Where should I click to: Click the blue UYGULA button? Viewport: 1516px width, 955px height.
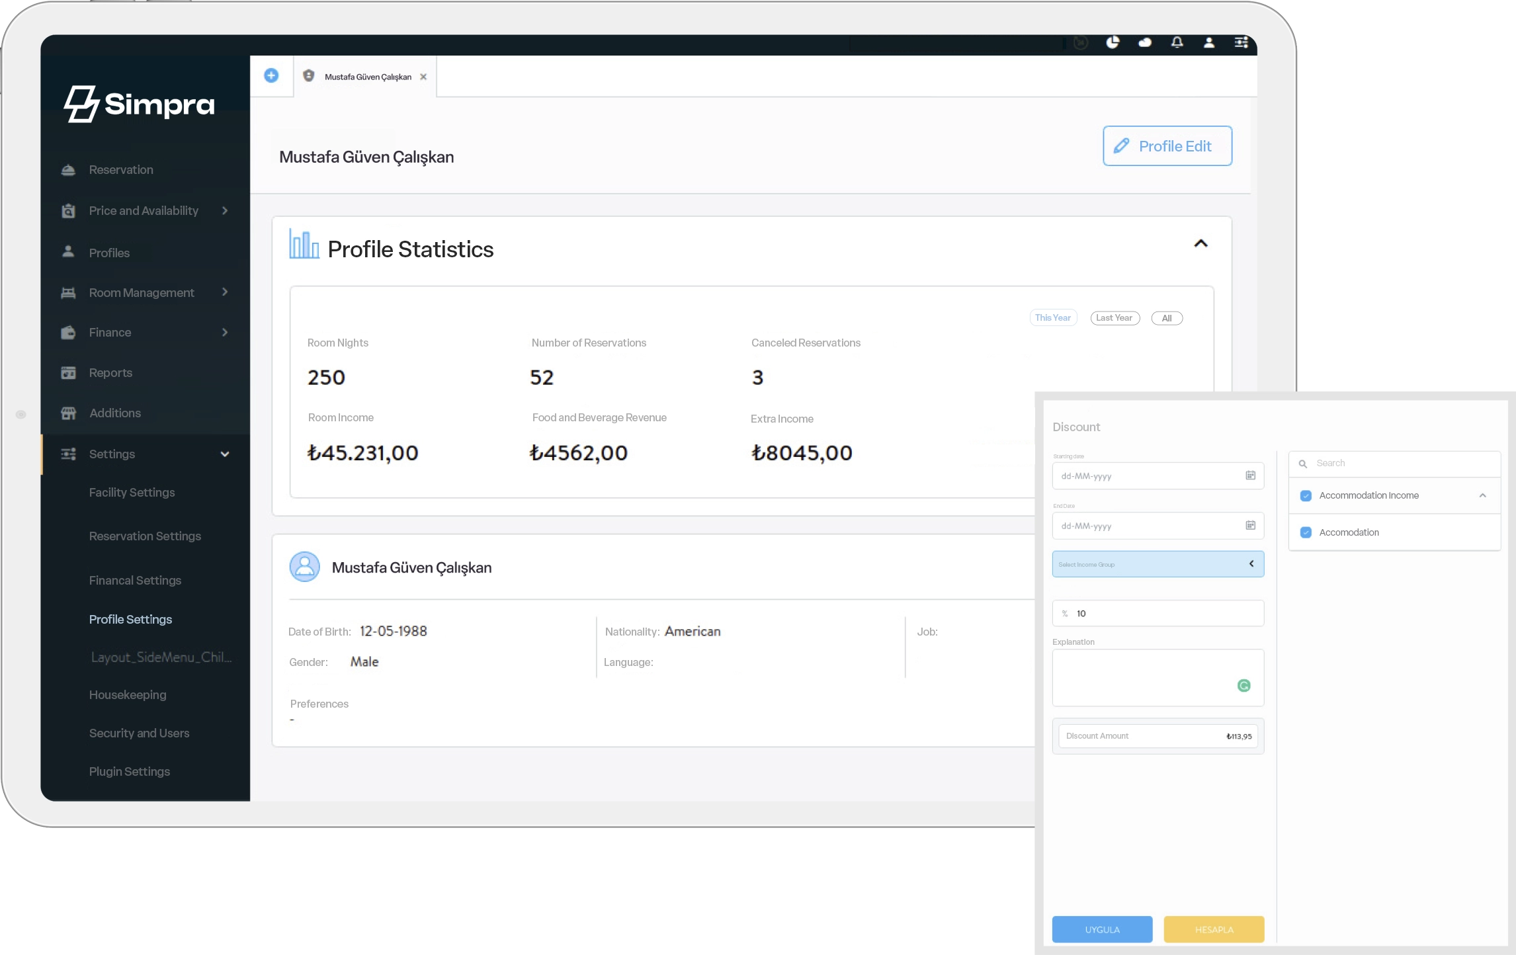pos(1102,929)
